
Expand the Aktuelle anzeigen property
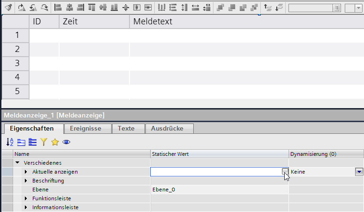[x=26, y=172]
